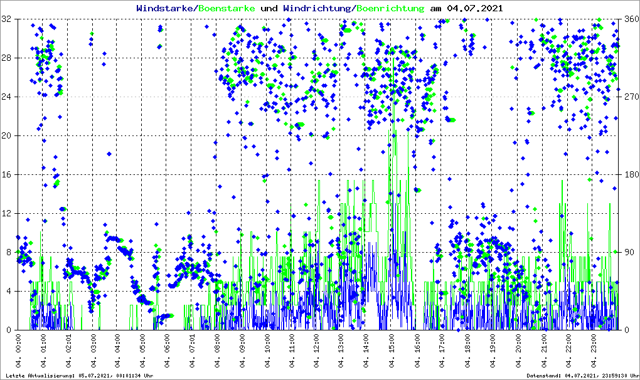Screen dimensions: 640x380
Task: Select the left wind speed axis value 8
Action: coord(9,252)
